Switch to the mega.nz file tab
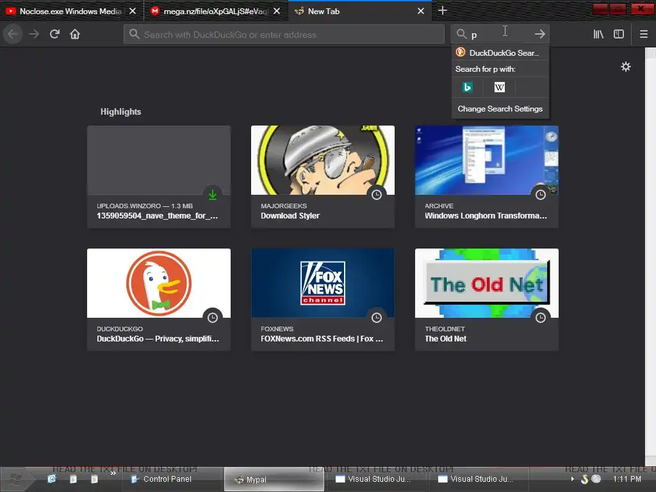 (215, 12)
